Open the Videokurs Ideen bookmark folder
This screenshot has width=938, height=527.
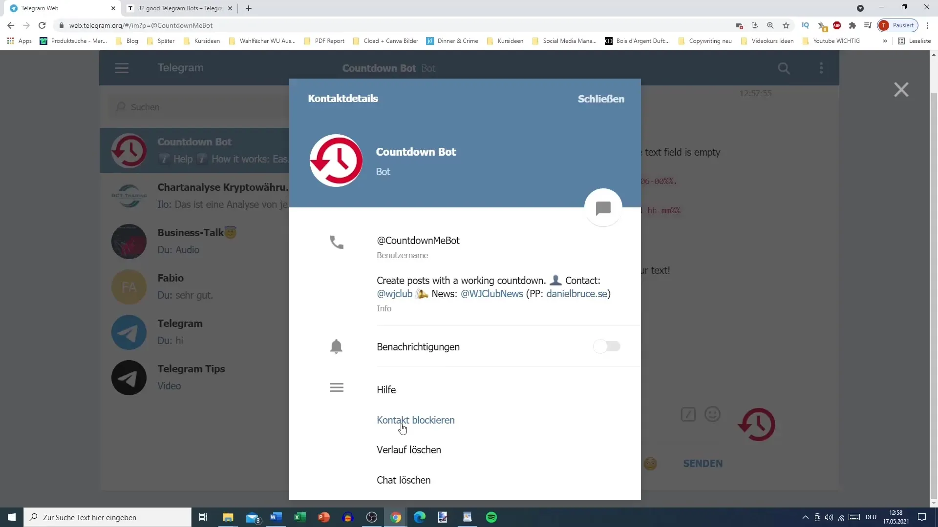point(767,41)
